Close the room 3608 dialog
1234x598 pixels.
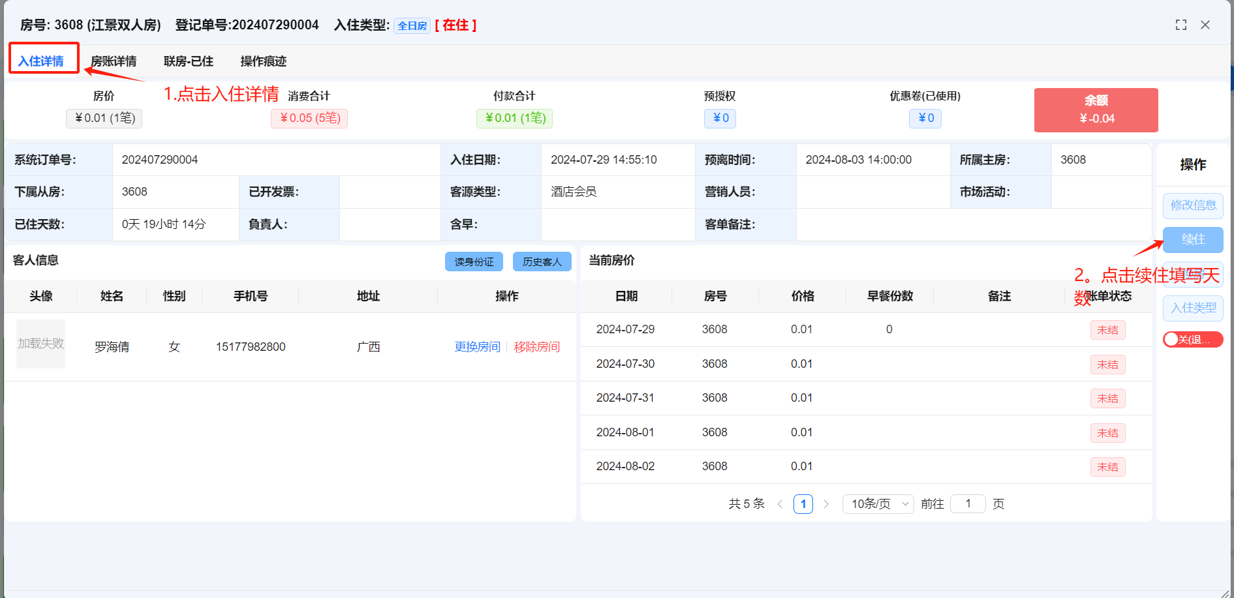click(1205, 25)
